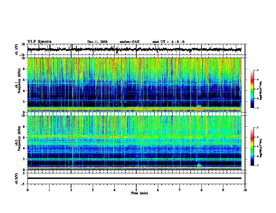276x213 pixels.
Task: Click the "Time (min)" x-axis label
Action: click(x=139, y=193)
